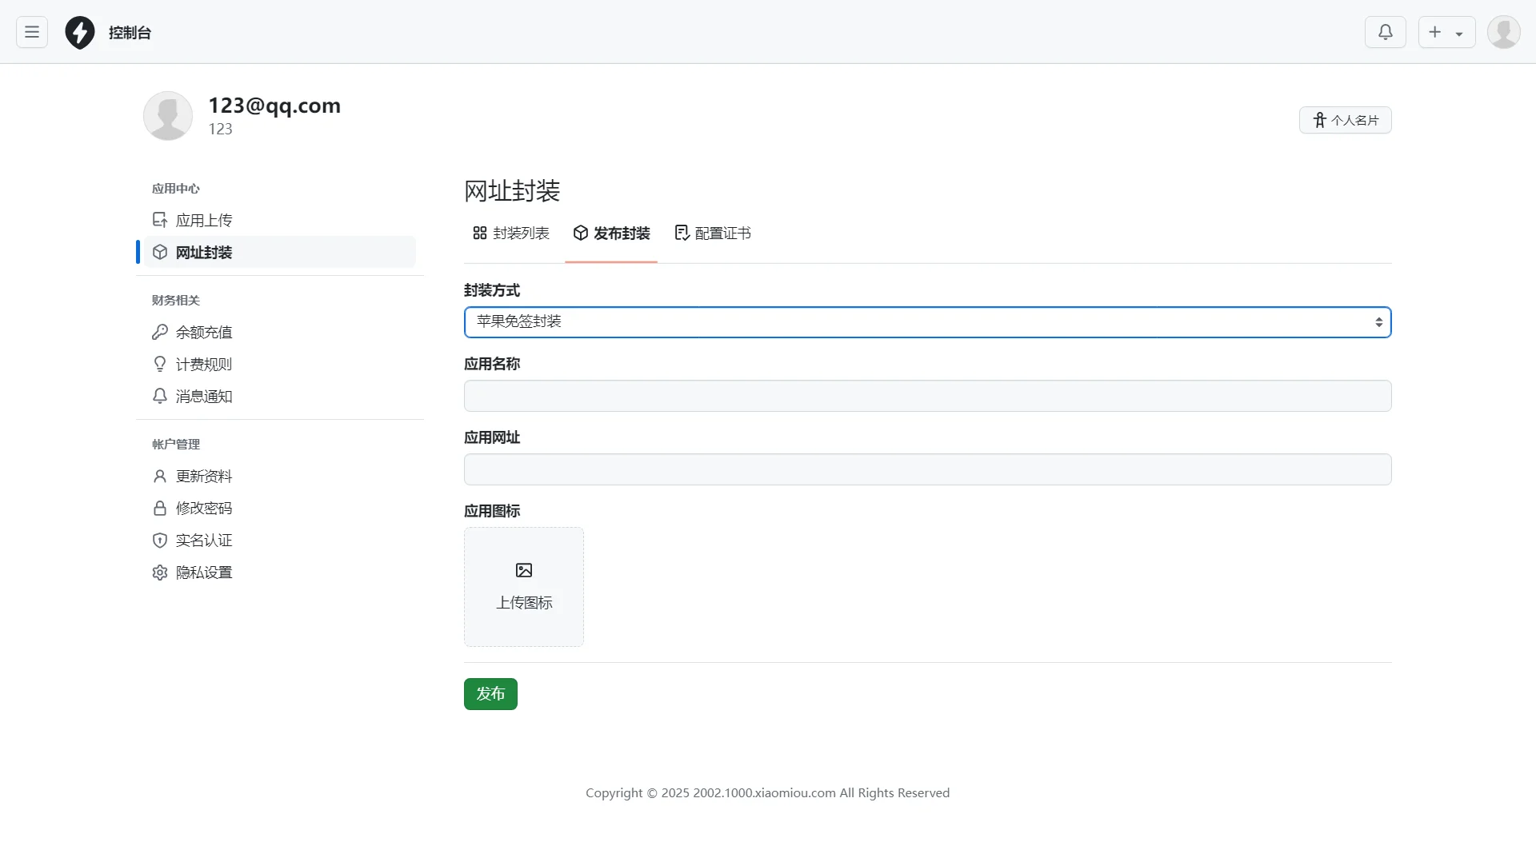This screenshot has height=850, width=1536.
Task: Click the lightbulb icon next to 计费规则
Action: click(160, 364)
